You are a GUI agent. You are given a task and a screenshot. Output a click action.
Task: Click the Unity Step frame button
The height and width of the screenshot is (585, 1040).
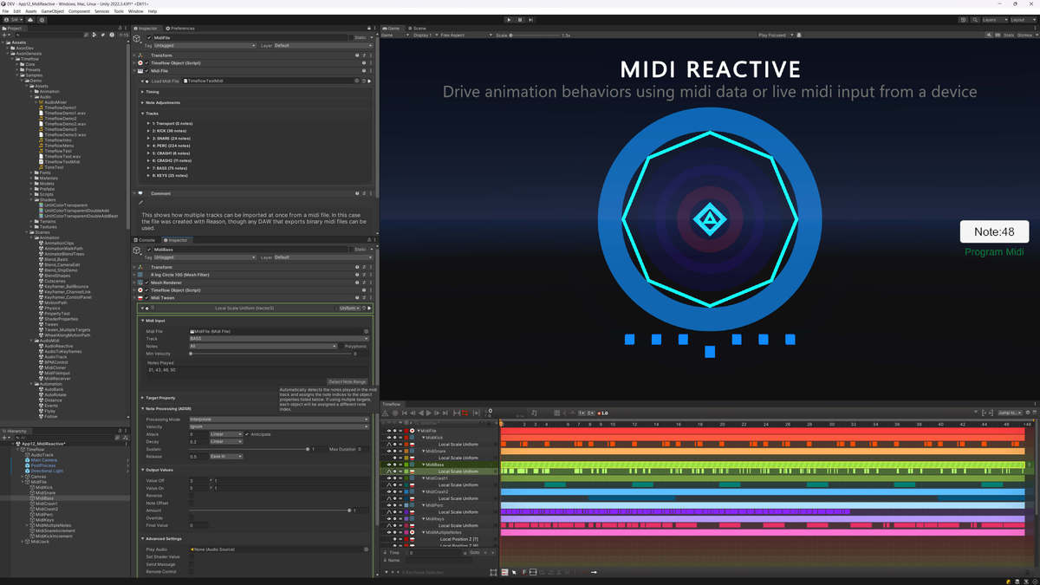click(530, 19)
